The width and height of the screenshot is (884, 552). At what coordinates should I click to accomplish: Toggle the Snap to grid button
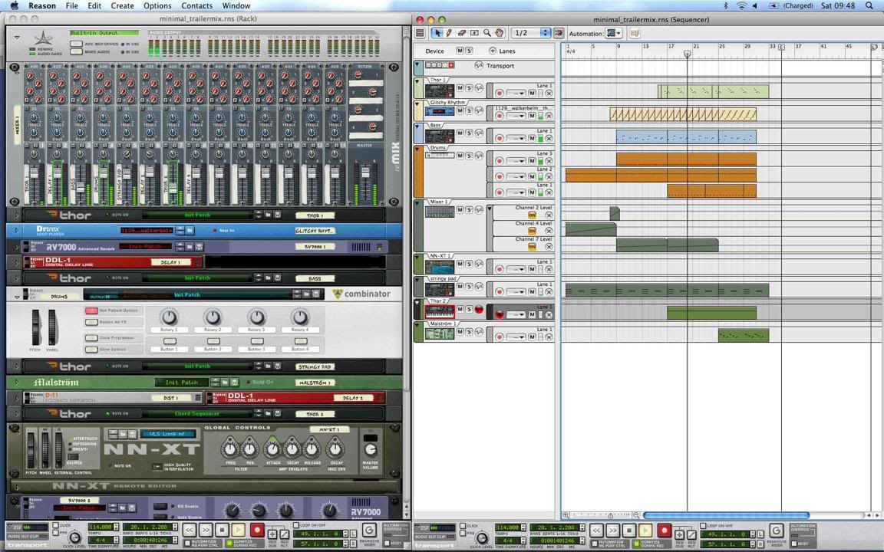[x=558, y=33]
